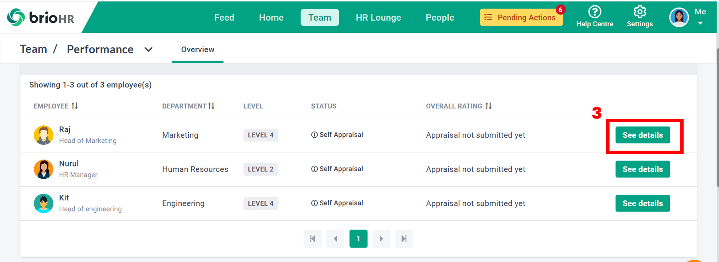Switch to the Overview tab
The height and width of the screenshot is (262, 719).
tap(198, 50)
